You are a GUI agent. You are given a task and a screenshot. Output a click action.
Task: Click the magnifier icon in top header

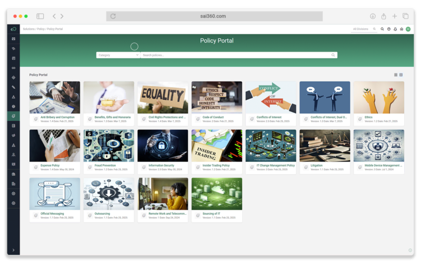click(x=383, y=29)
